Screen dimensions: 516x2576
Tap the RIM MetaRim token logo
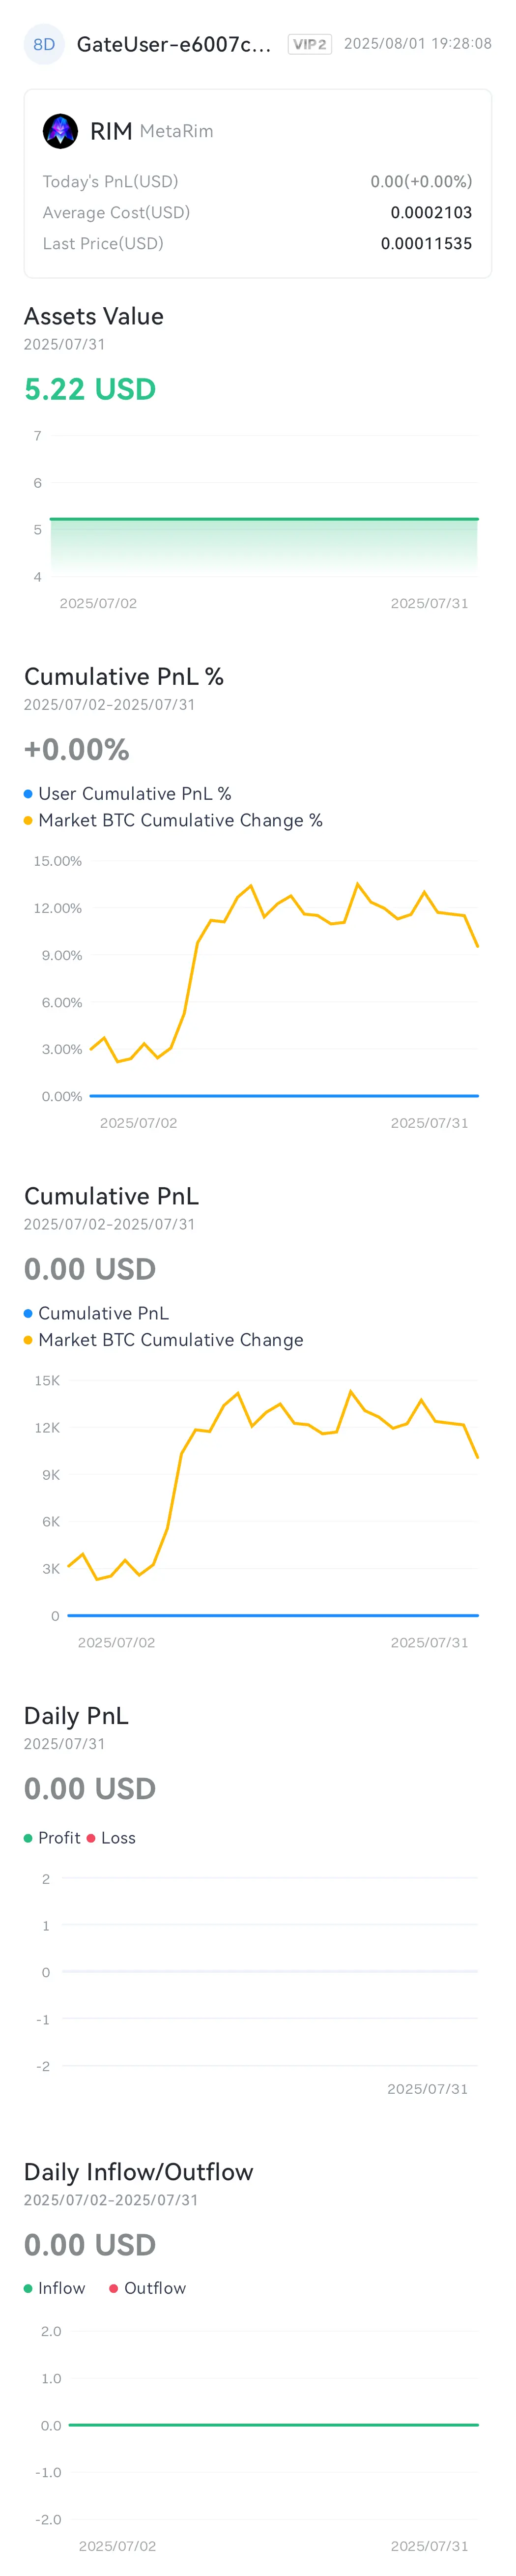pos(60,131)
